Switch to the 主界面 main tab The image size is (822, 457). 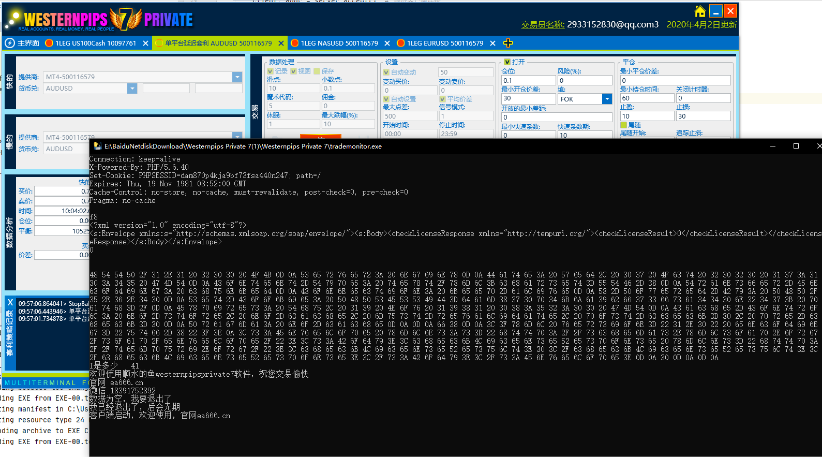pyautogui.click(x=28, y=43)
